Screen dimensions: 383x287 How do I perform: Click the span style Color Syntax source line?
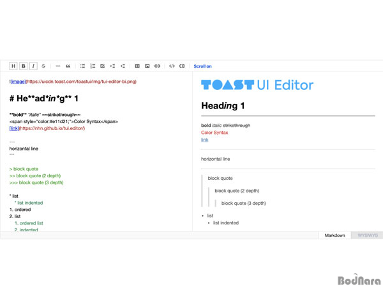[63, 122]
